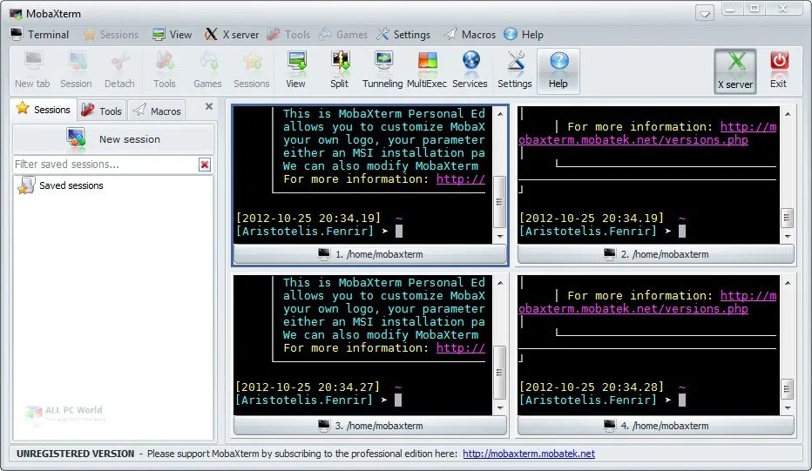This screenshot has height=471, width=812.
Task: Open the Settings menu in menu bar
Action: pos(404,35)
